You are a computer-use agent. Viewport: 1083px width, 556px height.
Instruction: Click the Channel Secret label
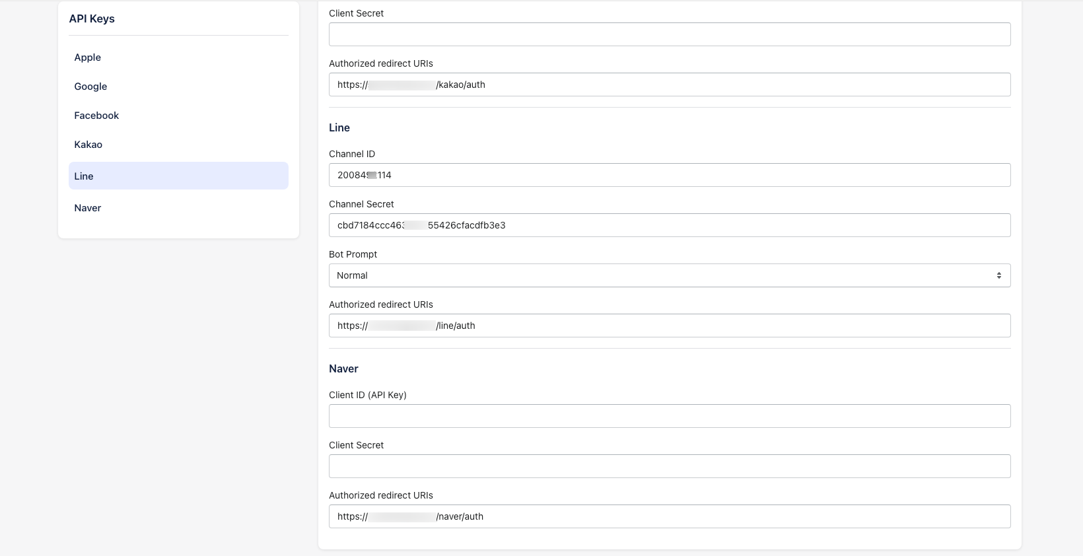[361, 204]
